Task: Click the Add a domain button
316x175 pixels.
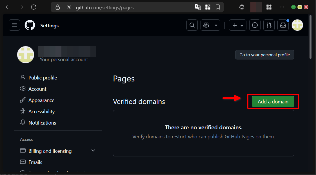Action: 272,101
